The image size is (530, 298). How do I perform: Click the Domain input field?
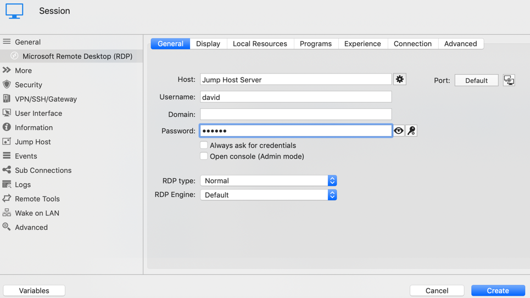tap(295, 114)
